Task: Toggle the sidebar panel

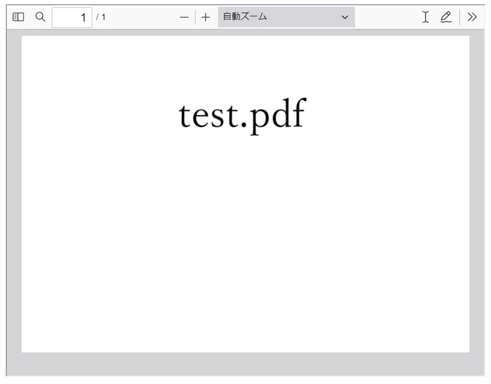Action: pyautogui.click(x=18, y=17)
